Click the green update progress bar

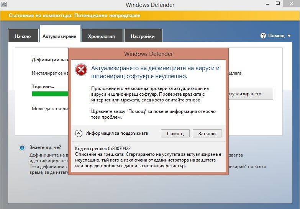(x=50, y=94)
